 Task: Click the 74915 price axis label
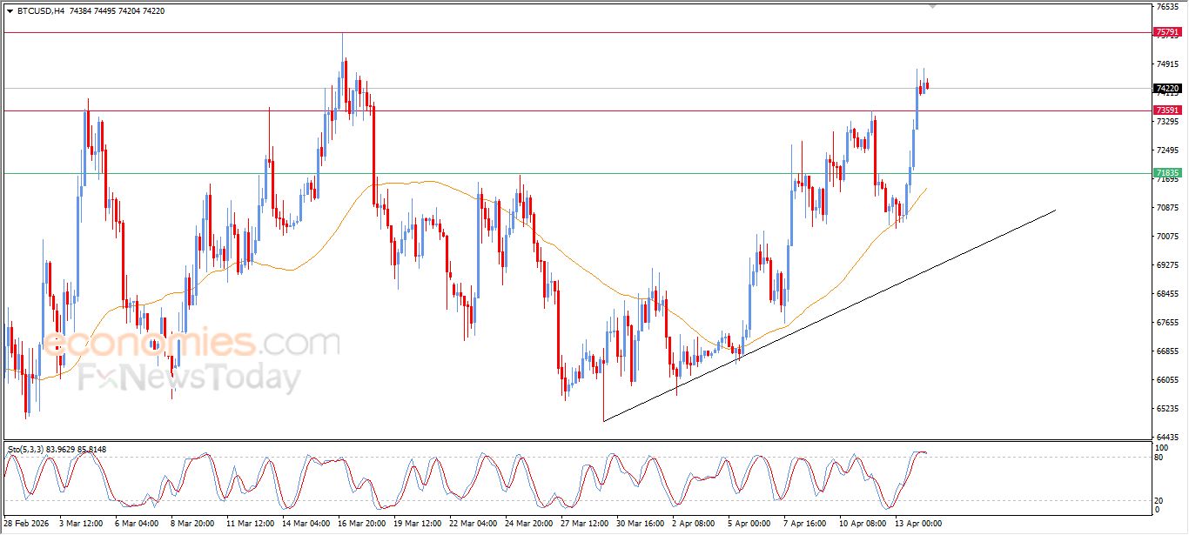(1166, 64)
